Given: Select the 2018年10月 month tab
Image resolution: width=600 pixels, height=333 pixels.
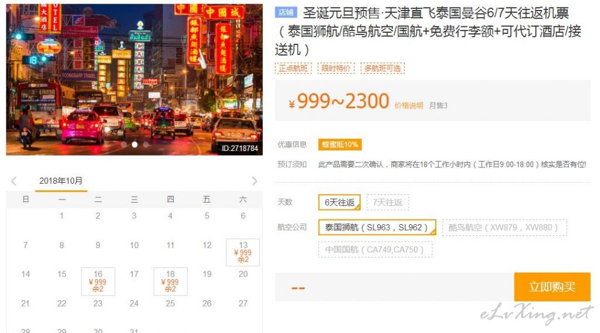Looking at the screenshot, I should 61,181.
